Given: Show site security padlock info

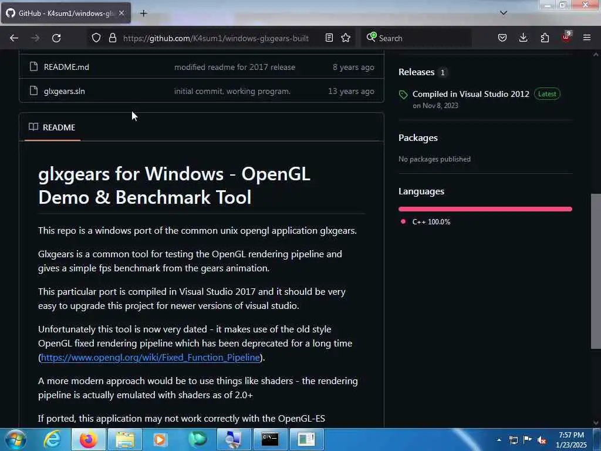Looking at the screenshot, I should tap(112, 38).
